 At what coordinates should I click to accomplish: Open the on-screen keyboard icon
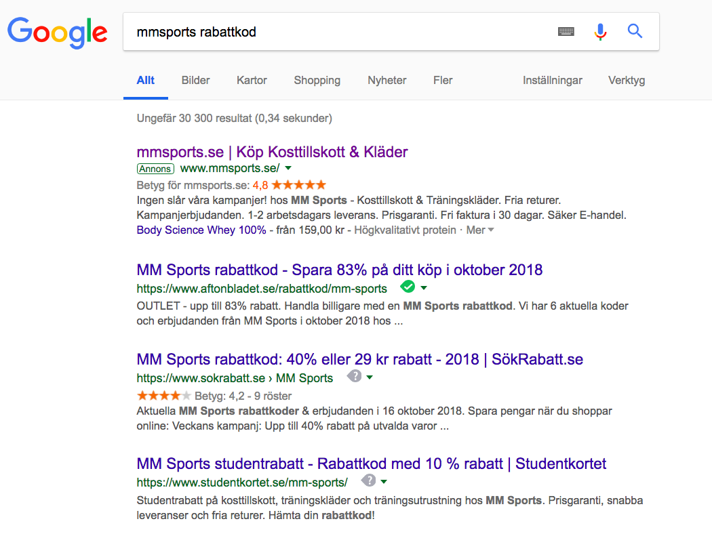click(x=566, y=31)
